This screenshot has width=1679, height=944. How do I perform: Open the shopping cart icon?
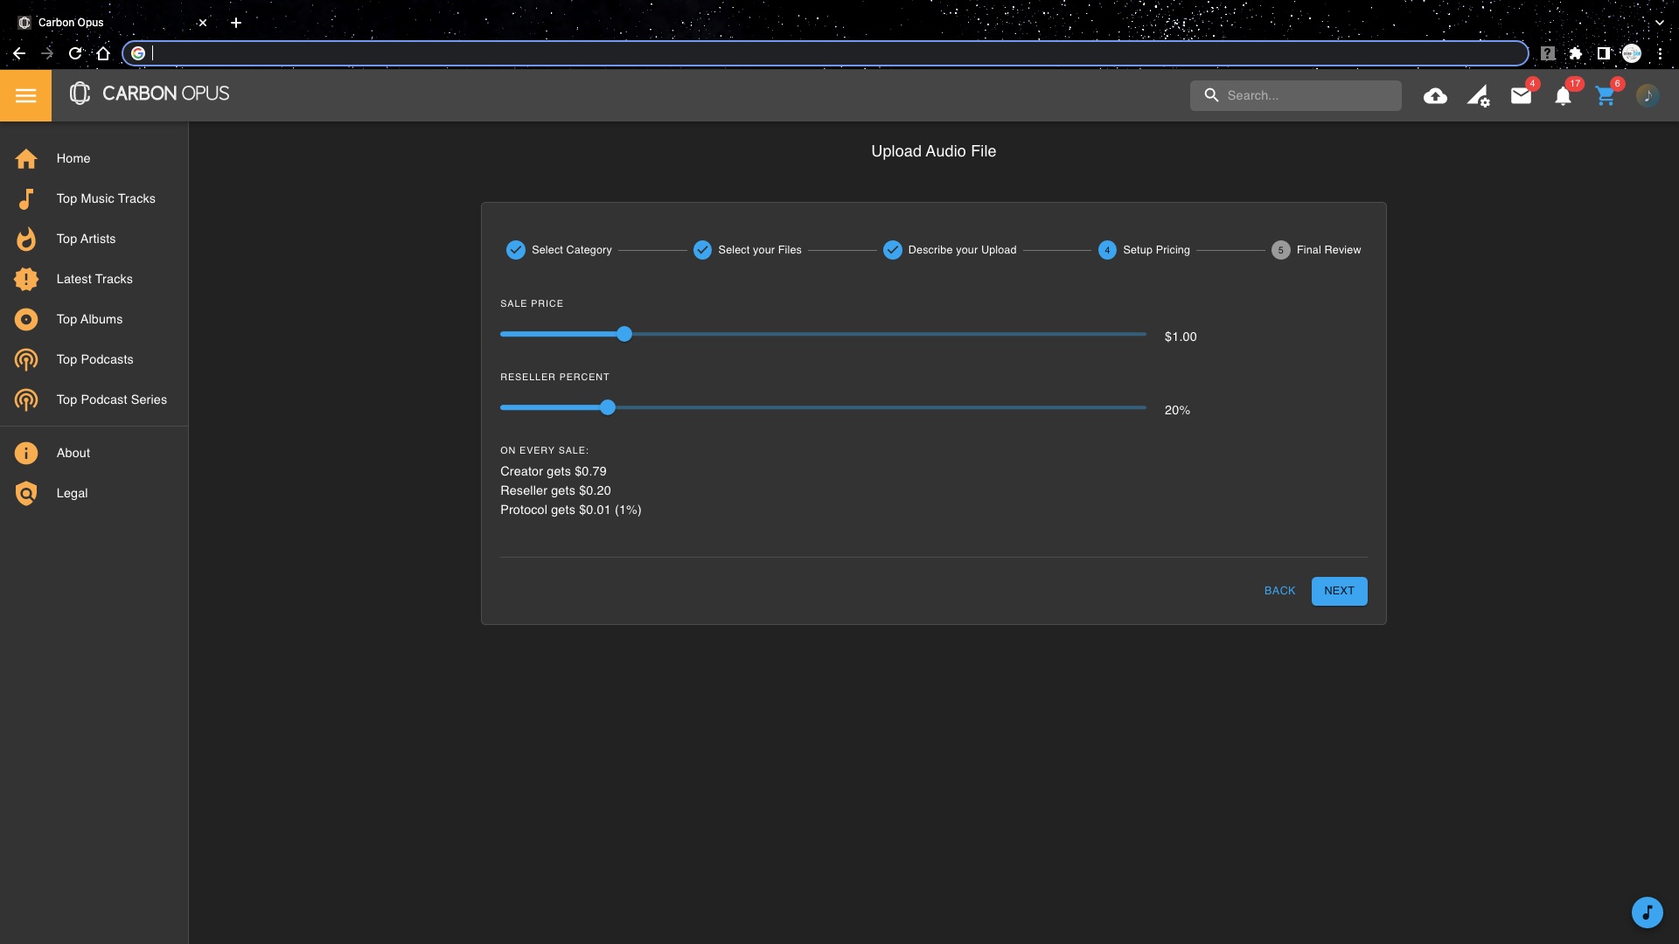click(x=1605, y=96)
